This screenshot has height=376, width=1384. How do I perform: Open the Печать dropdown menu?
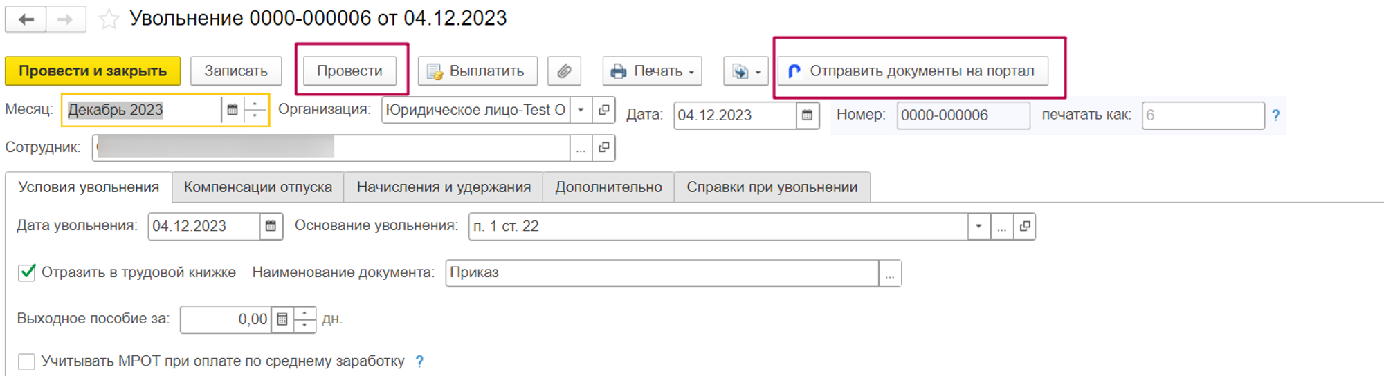click(x=653, y=71)
